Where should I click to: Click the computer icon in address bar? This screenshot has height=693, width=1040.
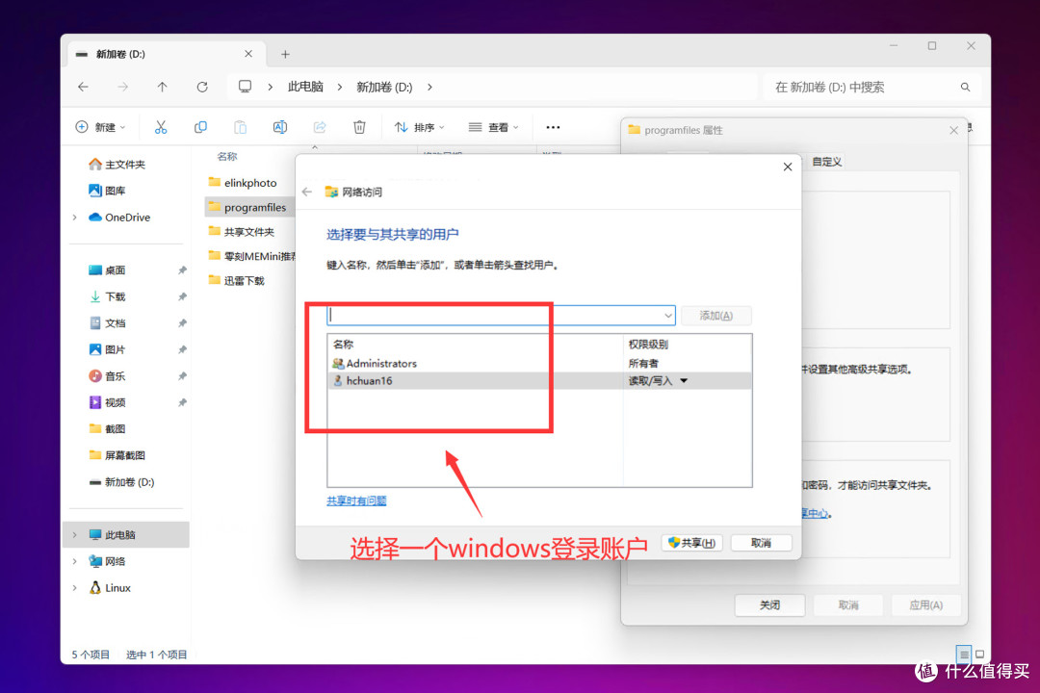pos(245,87)
